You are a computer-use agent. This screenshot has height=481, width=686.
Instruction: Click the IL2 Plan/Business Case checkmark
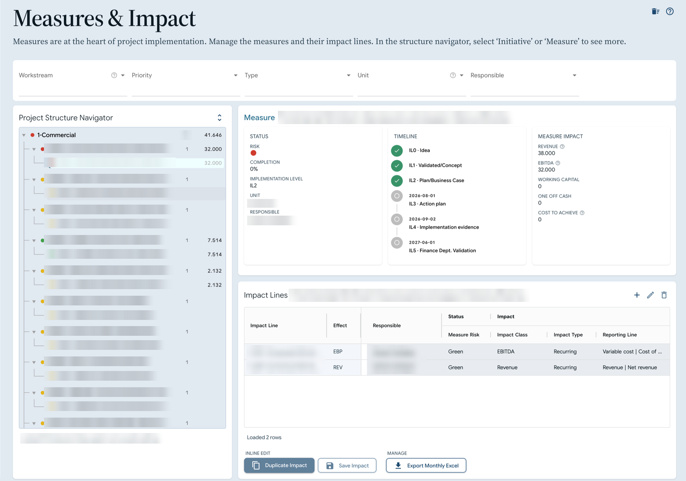[x=397, y=180]
